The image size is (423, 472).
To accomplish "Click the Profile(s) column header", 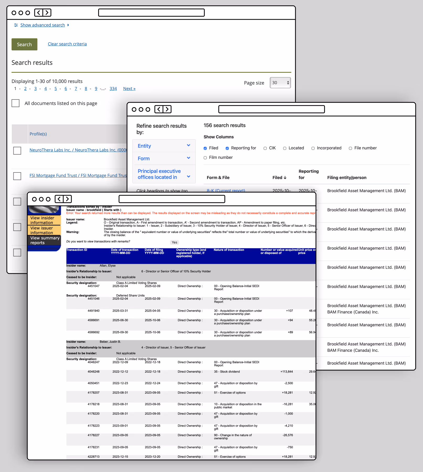I will (38, 134).
